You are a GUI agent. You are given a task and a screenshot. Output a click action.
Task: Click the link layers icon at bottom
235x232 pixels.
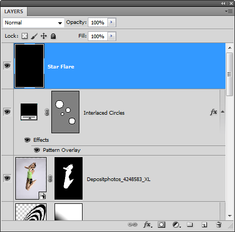tap(132, 225)
